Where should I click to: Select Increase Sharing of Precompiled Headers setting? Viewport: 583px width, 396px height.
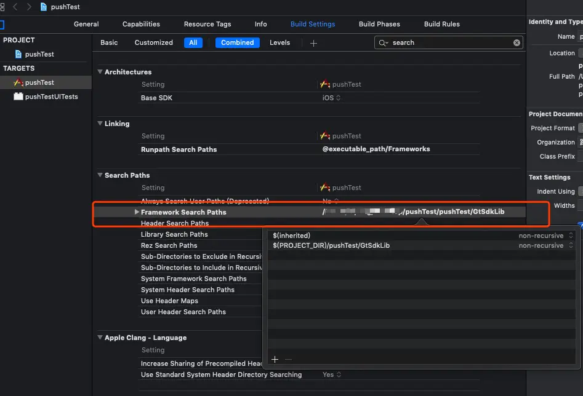[201, 363]
